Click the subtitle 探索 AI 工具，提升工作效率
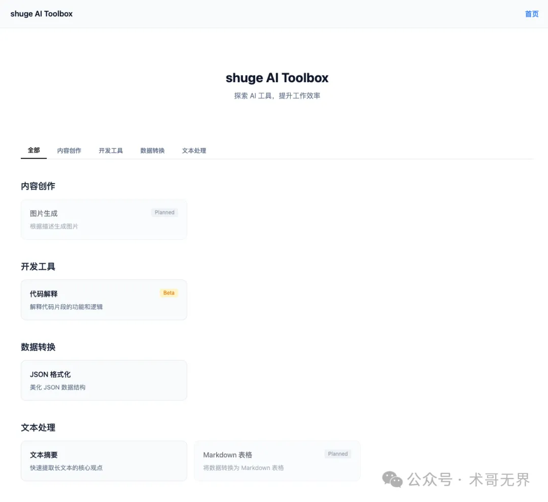Screen dimensions: 548x502 (277, 96)
